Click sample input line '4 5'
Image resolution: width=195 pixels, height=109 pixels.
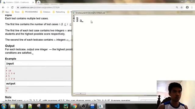(x=8, y=76)
